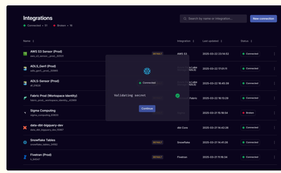Open the row menu for Fabric Prod (Workspace Identity)
This screenshot has width=281, height=173.
274,98
